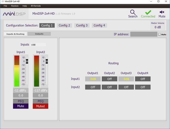Click the Routing heading
This screenshot has height=129, width=170.
pyautogui.click(x=113, y=63)
